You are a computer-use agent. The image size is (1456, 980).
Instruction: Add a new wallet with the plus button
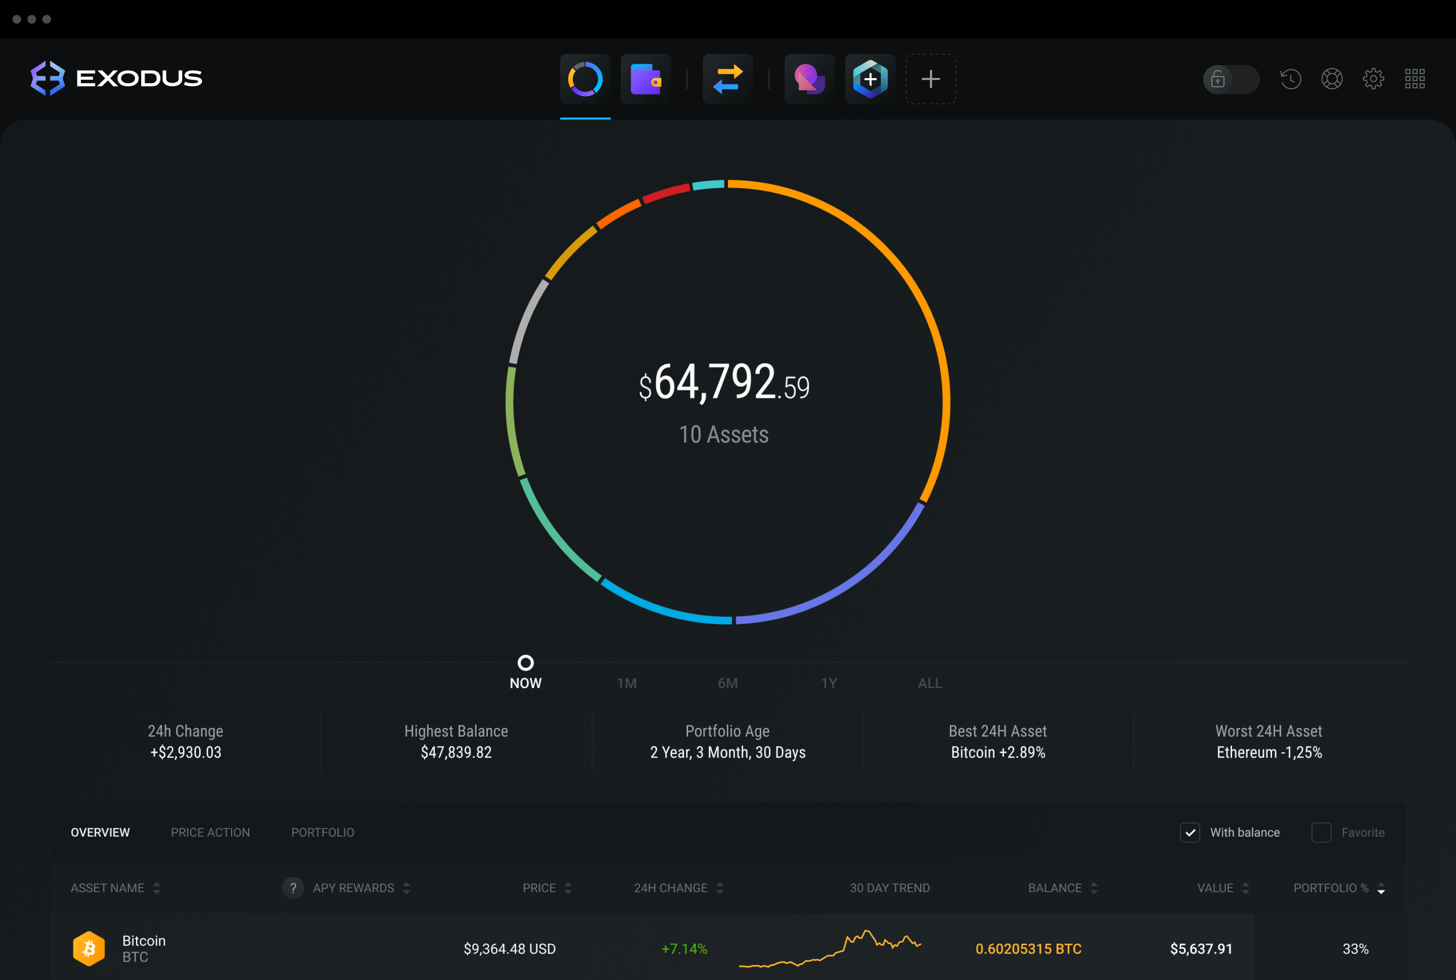pyautogui.click(x=931, y=79)
